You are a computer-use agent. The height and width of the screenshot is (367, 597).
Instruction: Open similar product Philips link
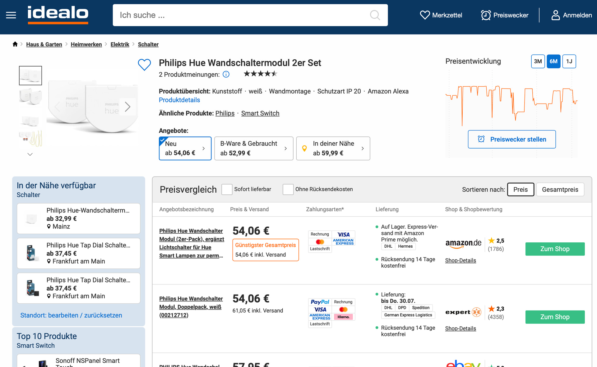click(x=225, y=113)
